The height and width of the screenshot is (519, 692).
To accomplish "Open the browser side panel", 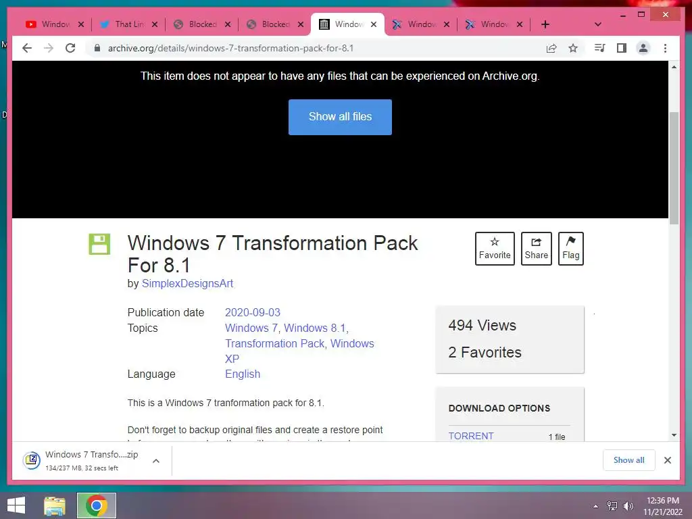I will coord(622,48).
